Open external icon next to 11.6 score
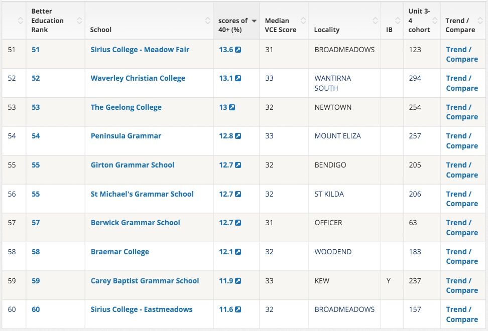 238,309
